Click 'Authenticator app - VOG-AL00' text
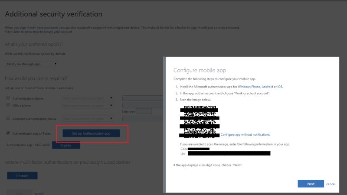Screen dimensions: 347x195 coord(28,145)
